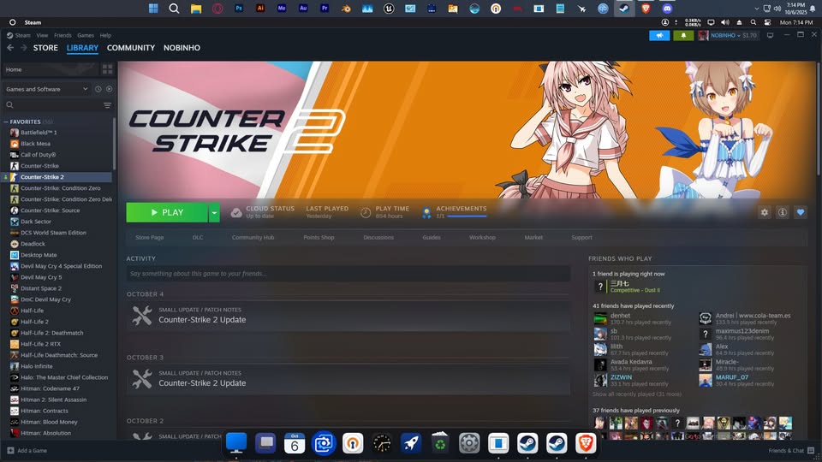Image resolution: width=822 pixels, height=462 pixels.
Task: Open the dropdown arrow beside Play
Action: [x=214, y=212]
